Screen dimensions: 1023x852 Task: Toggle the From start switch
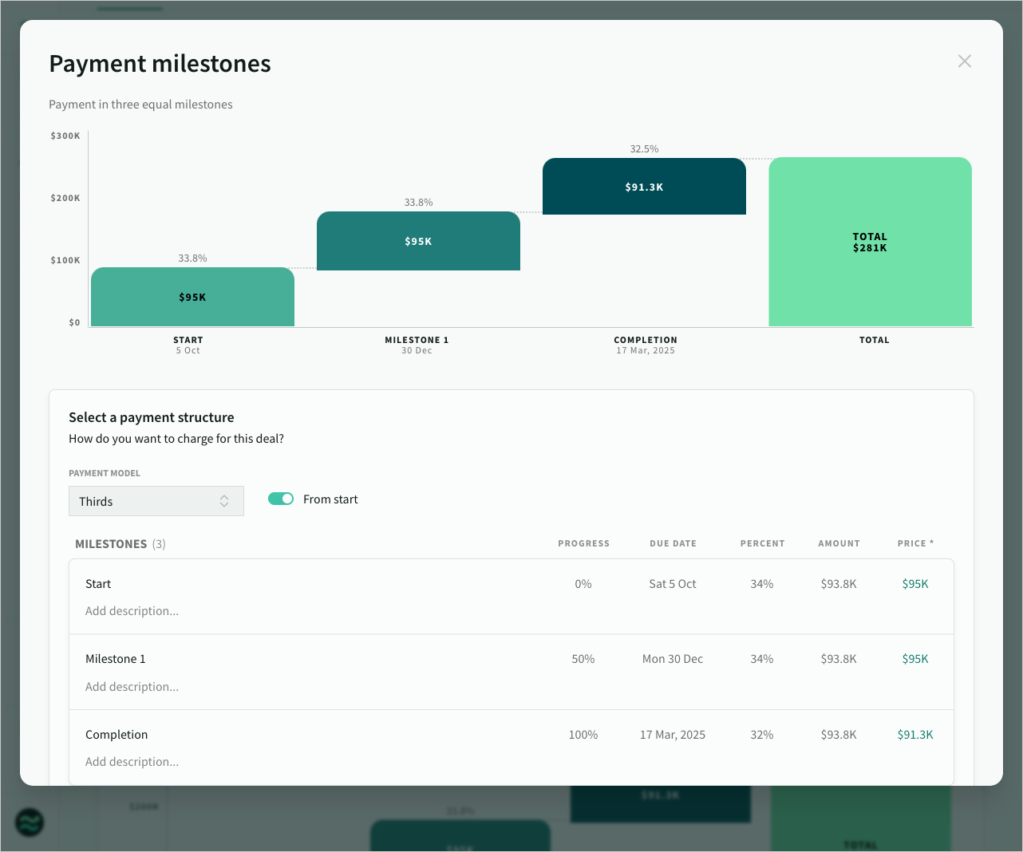[281, 499]
